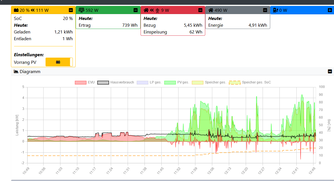Click the house icon in the gray consumption header

click(211, 10)
